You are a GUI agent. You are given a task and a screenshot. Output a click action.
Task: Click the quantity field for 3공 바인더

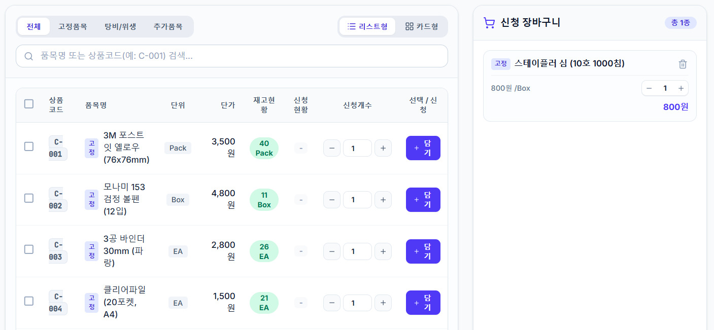coord(357,251)
